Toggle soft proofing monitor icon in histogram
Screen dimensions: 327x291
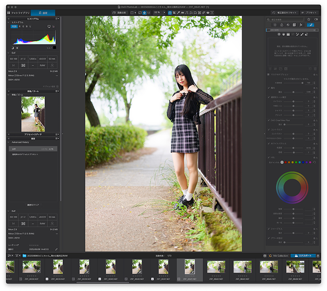click(x=49, y=27)
